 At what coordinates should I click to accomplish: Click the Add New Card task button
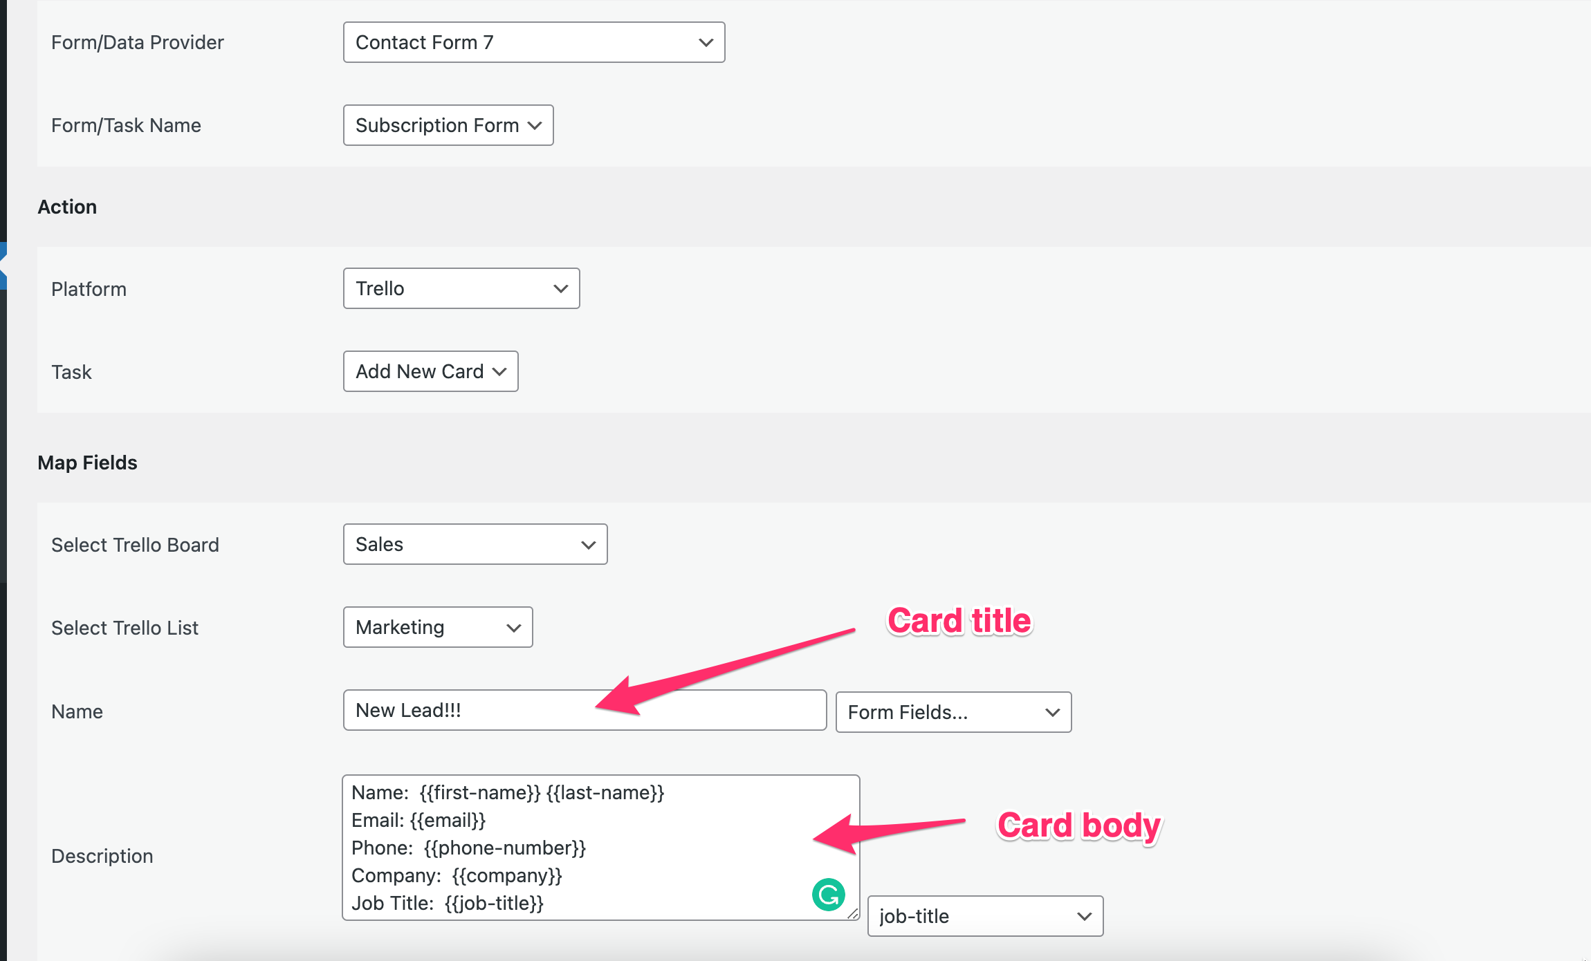pyautogui.click(x=430, y=371)
